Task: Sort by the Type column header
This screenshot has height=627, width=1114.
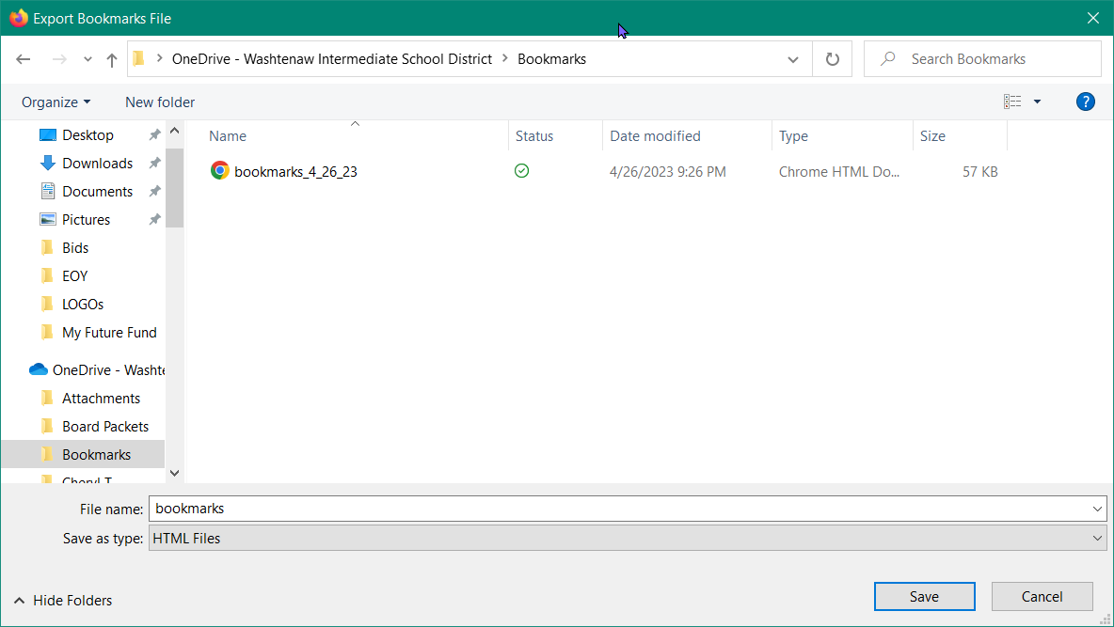Action: tap(793, 136)
